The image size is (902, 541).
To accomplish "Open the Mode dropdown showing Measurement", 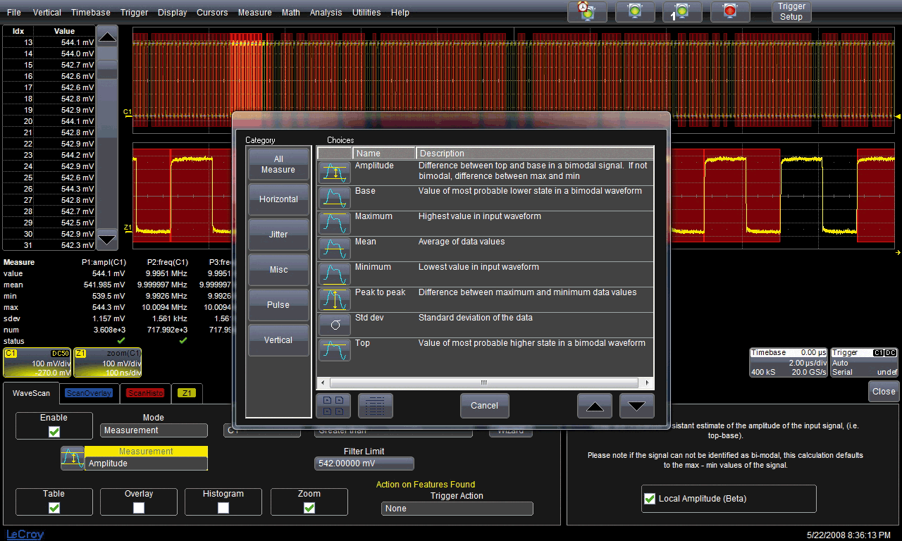I will [x=154, y=430].
